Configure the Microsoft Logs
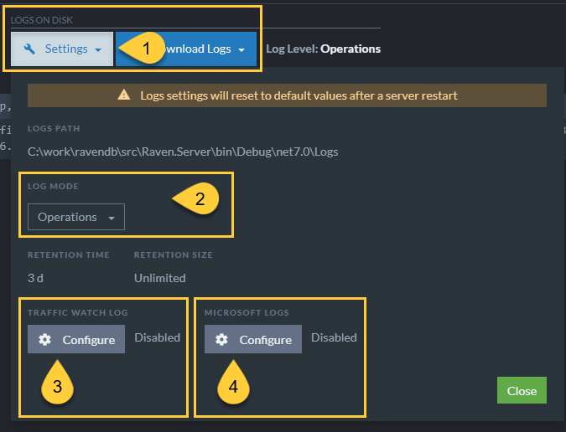The width and height of the screenshot is (566, 432). tap(253, 339)
